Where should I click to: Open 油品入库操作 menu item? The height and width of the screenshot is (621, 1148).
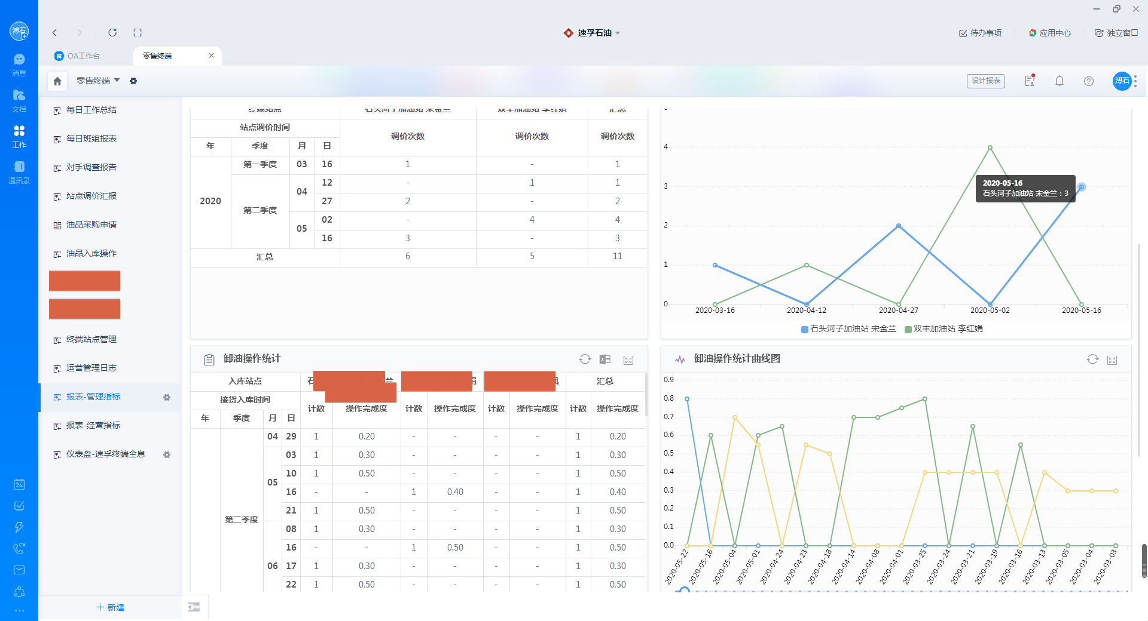pyautogui.click(x=91, y=254)
